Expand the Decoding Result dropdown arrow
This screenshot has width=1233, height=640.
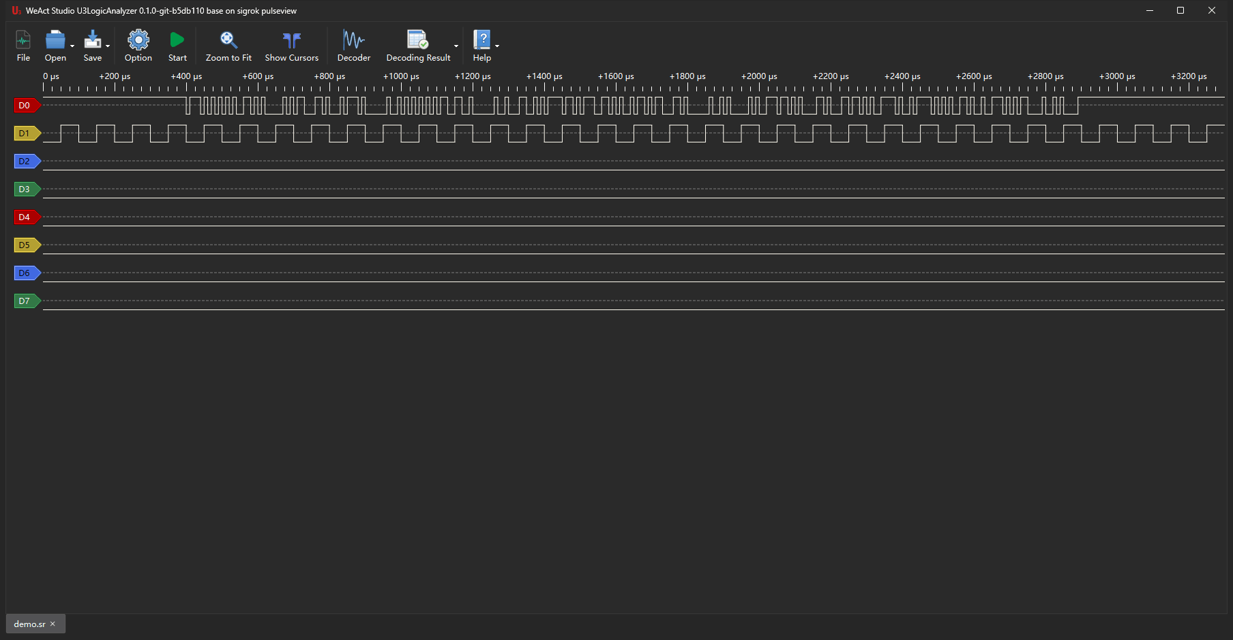(456, 46)
